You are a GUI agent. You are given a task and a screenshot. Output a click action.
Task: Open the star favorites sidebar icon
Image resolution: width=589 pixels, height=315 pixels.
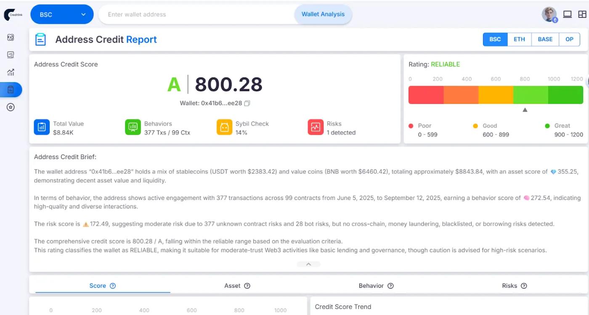point(11,107)
